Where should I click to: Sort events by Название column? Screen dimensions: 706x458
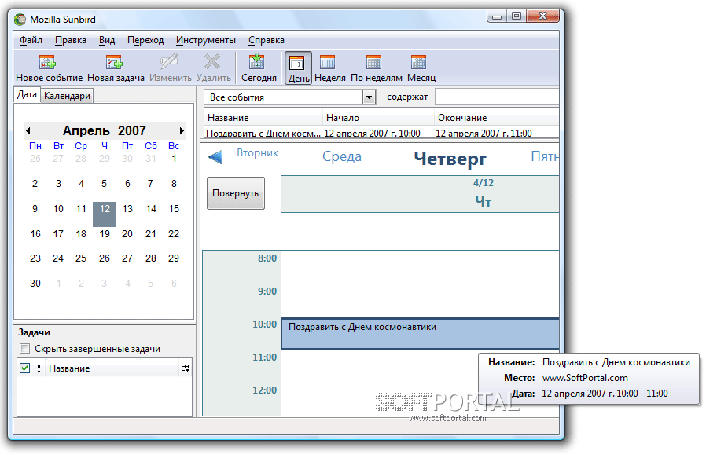pos(263,118)
